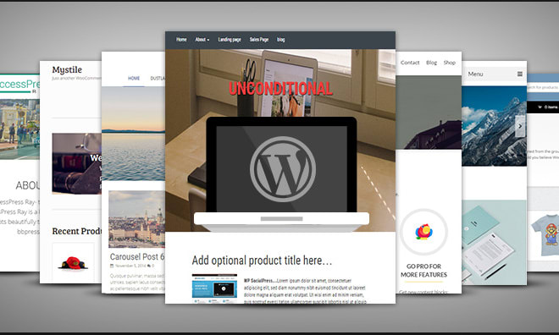Open the city skyline carousel post image
Image resolution: width=559 pixels, height=335 pixels.
pos(137,219)
